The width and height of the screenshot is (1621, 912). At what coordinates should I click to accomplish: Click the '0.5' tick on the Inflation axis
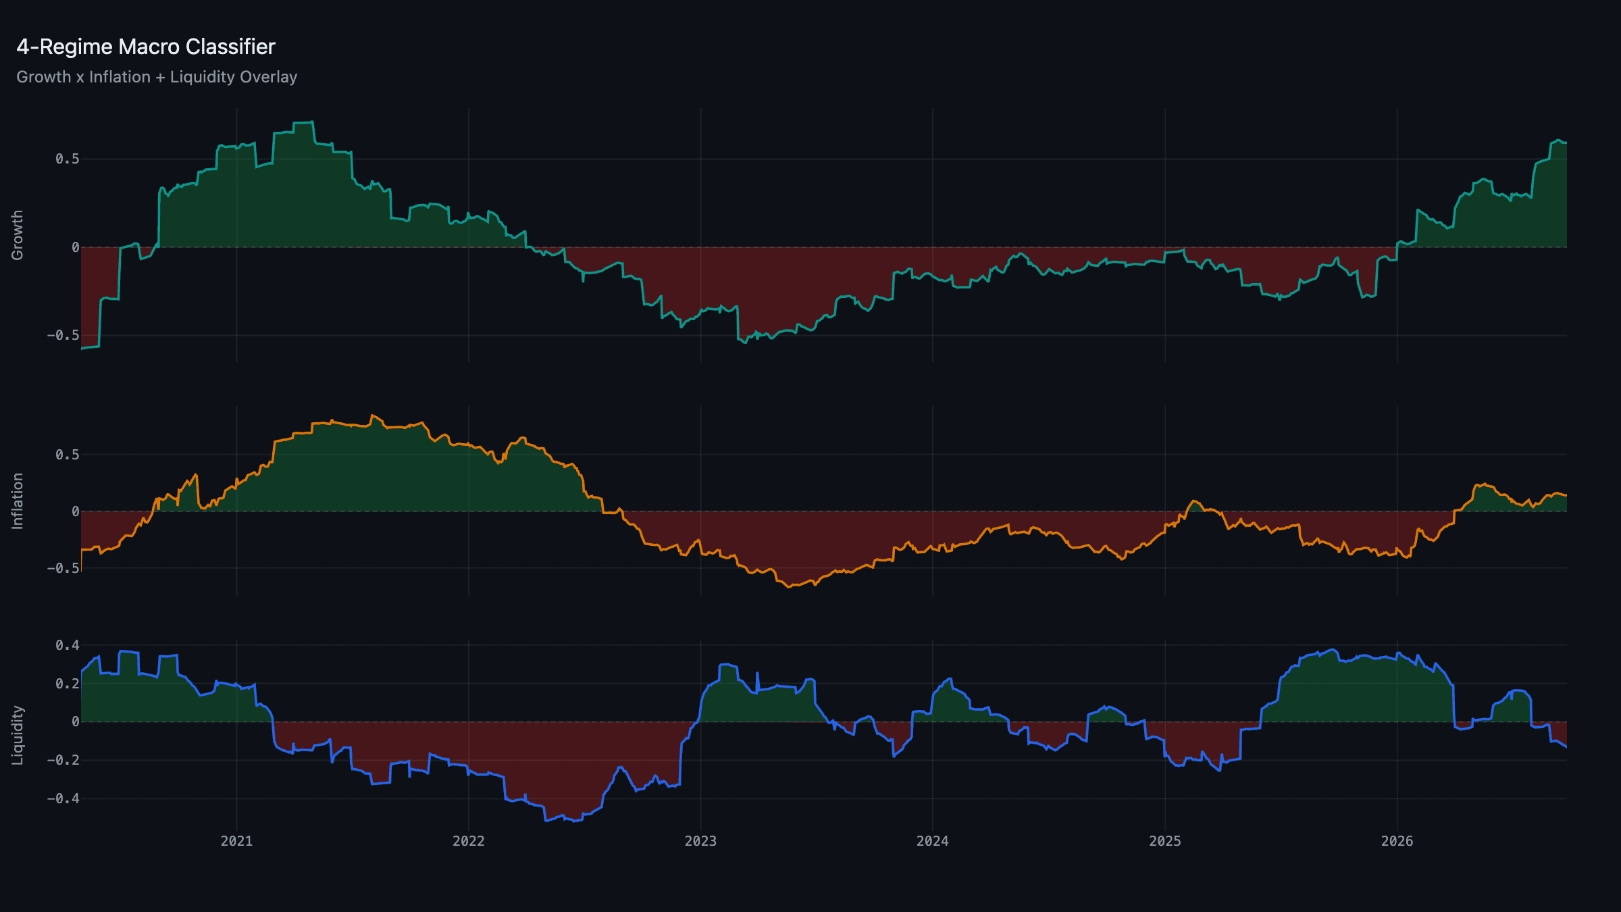[68, 455]
